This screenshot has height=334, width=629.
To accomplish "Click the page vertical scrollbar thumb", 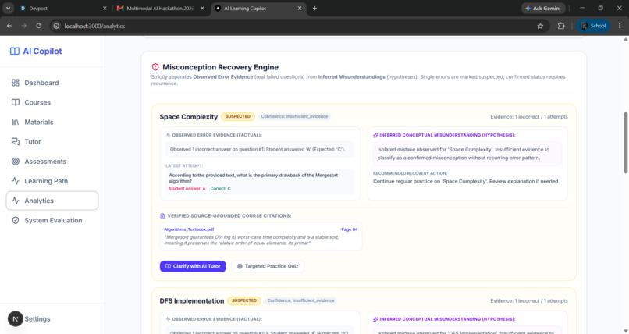I will pos(626,142).
